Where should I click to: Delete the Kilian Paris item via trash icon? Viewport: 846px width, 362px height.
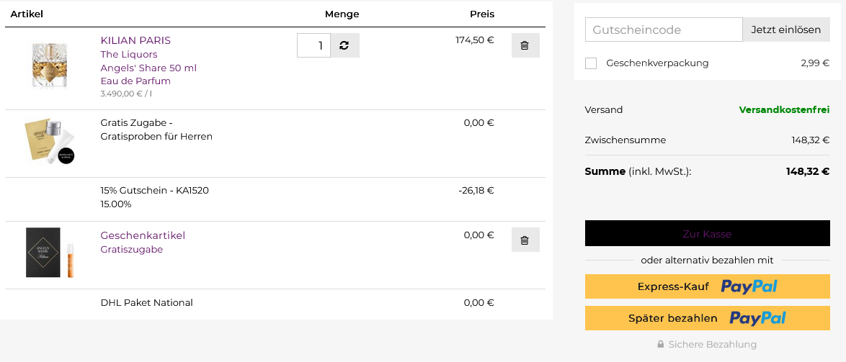coord(525,45)
